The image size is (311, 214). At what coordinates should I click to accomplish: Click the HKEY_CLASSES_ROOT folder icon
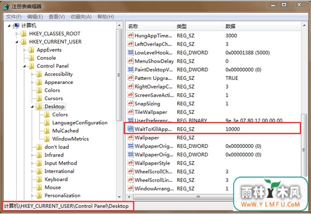point(24,33)
